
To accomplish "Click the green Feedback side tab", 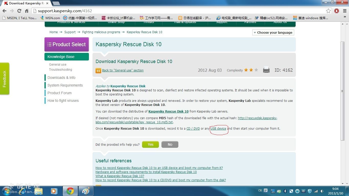I will (5, 79).
